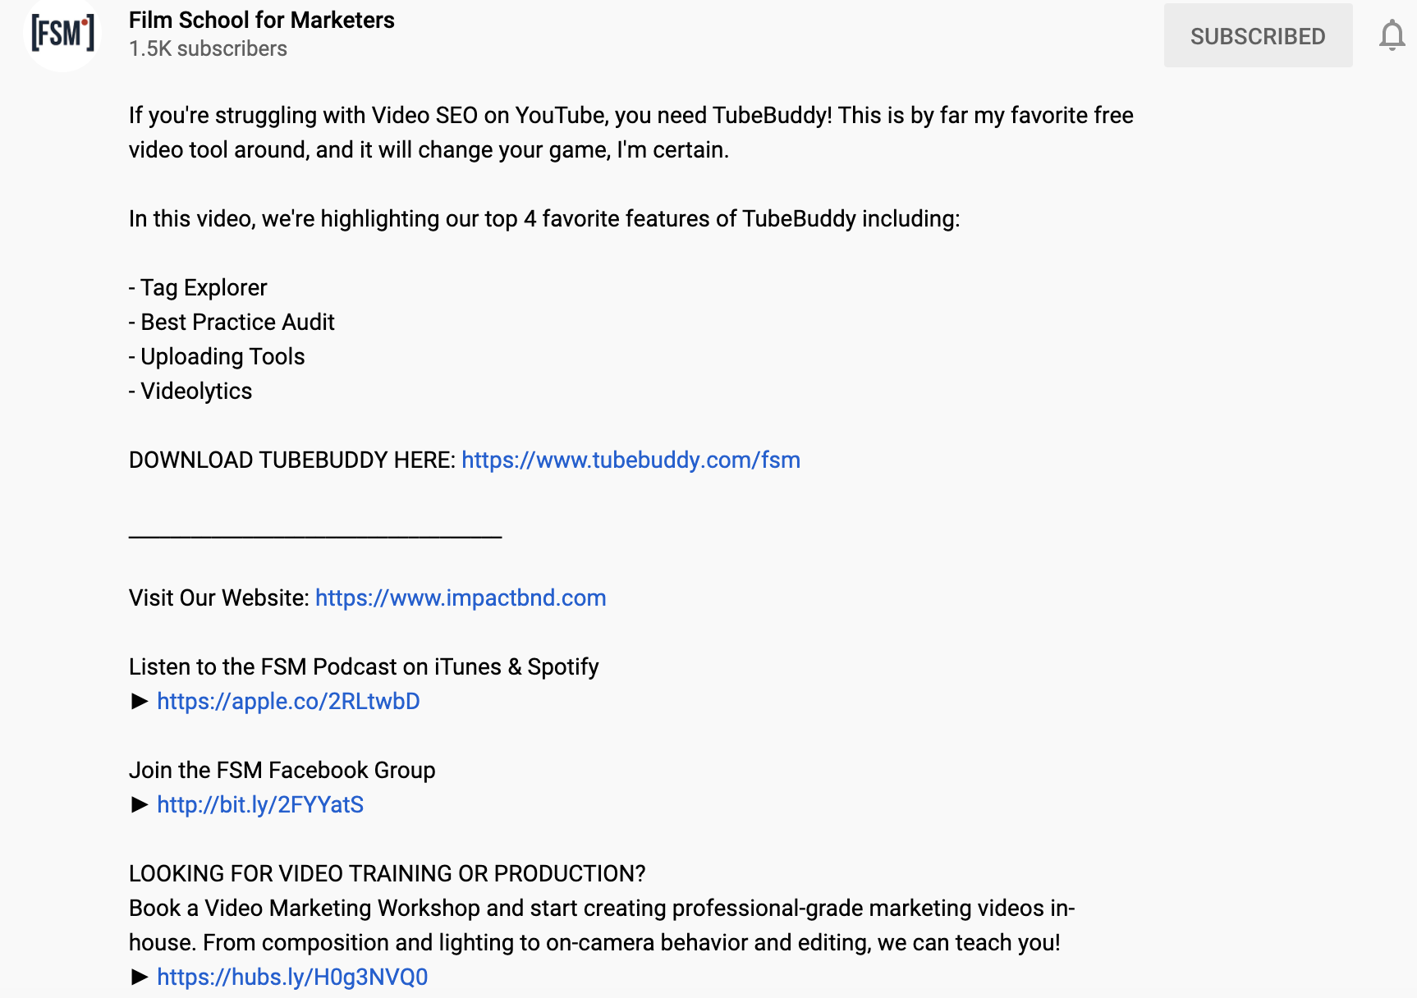The width and height of the screenshot is (1417, 998).
Task: Click the DOWNLOAD TUBEBUDDY HERE label
Action: click(x=291, y=460)
